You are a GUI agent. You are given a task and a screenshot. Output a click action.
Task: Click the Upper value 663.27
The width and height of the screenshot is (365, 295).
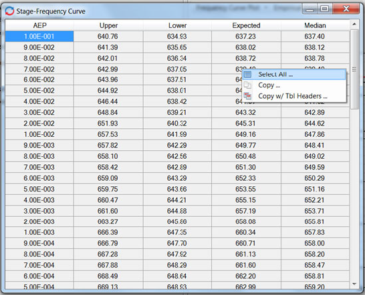108,222
